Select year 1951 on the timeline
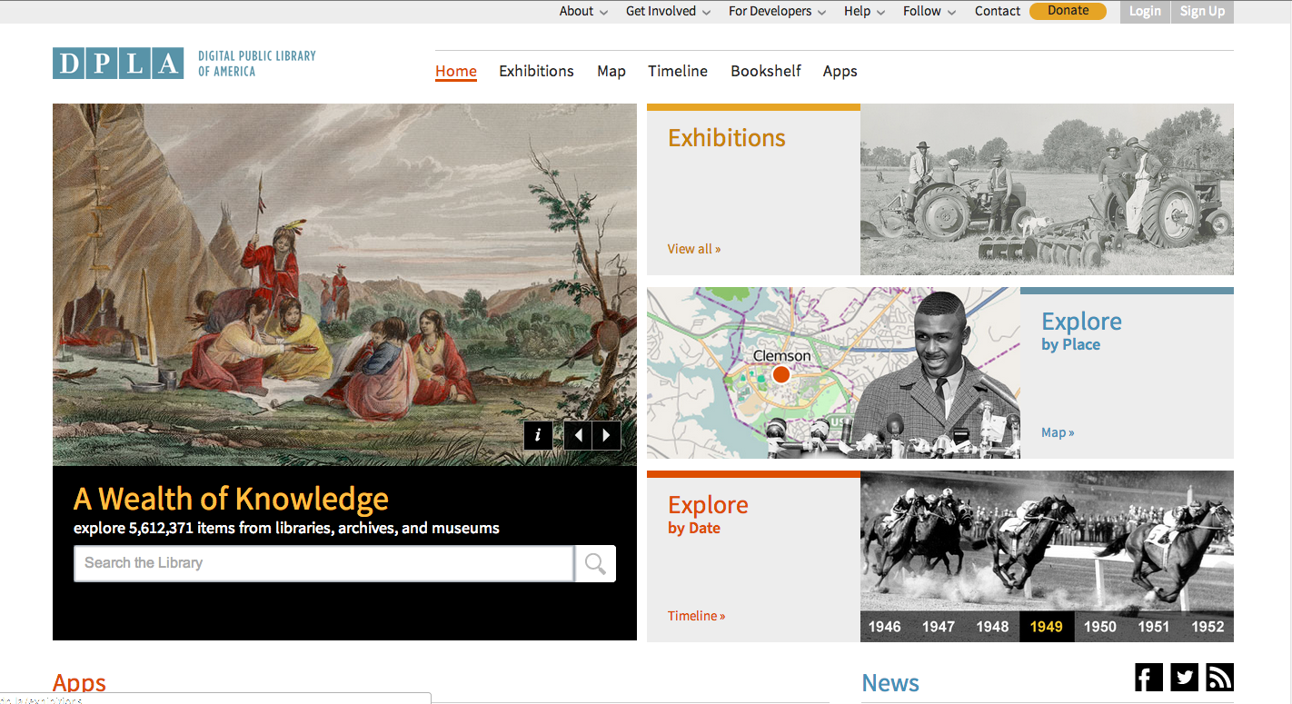The image size is (1292, 704). pos(1154,627)
